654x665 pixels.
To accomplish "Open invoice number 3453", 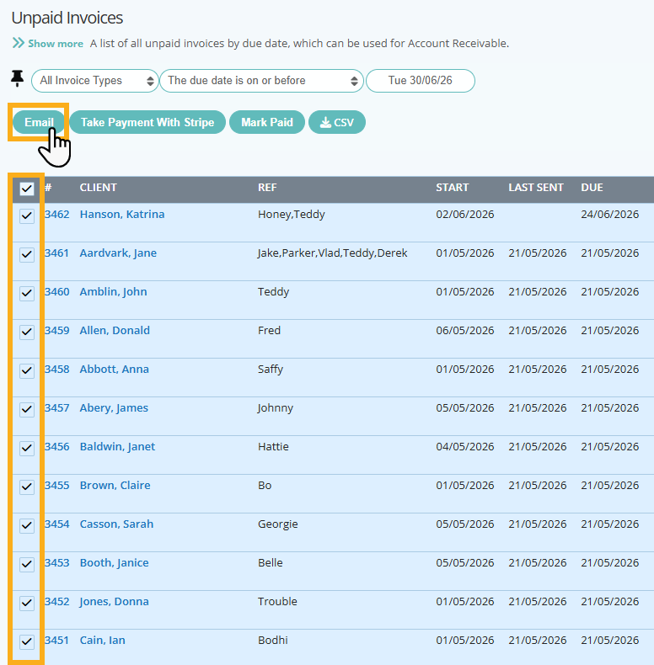I will coord(57,562).
